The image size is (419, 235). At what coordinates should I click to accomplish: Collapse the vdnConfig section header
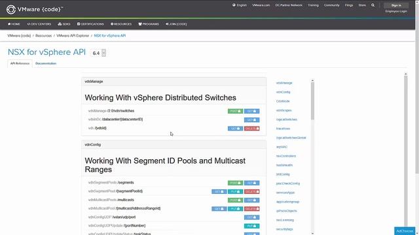pyautogui.click(x=173, y=145)
